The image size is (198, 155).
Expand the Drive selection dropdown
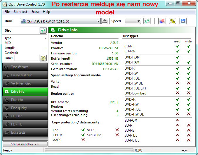[60, 21]
